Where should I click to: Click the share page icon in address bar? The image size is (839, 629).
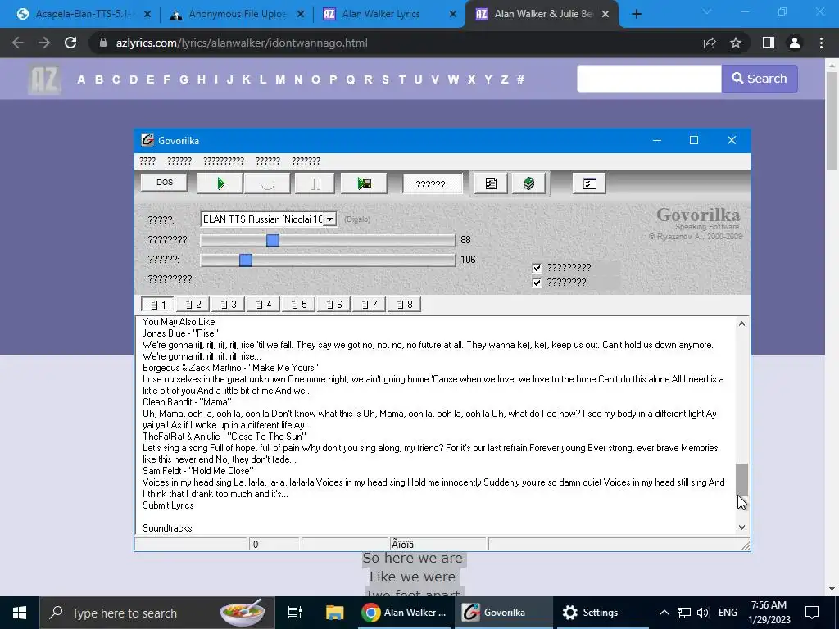click(710, 43)
